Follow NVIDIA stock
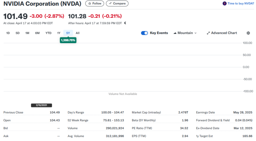Screen dimensions: 256x141 pyautogui.click(x=95, y=3)
